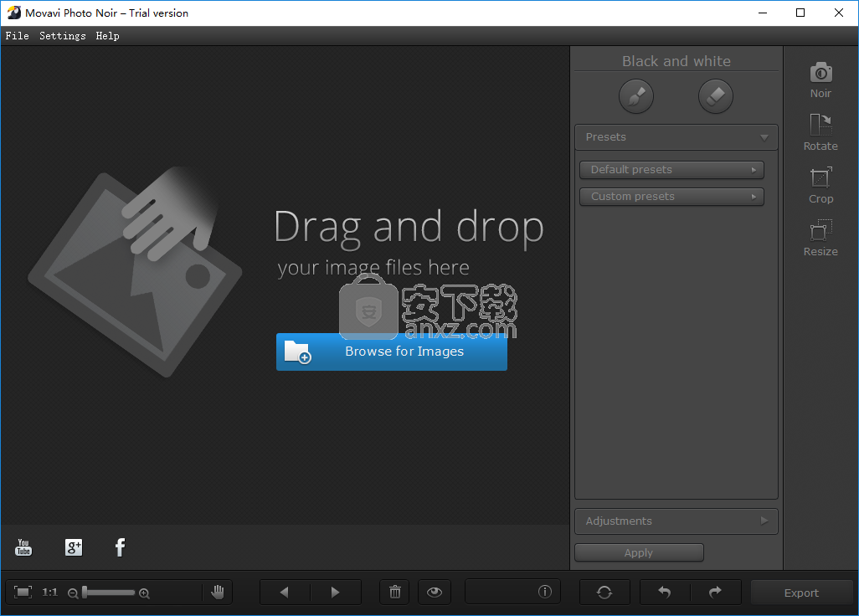Screen dimensions: 859x616
Task: Go to the previous image
Action: point(285,592)
